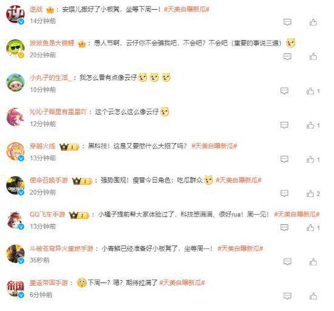This screenshot has width=334, height=311.
Task: Like the comment by 逆战
Action: [313, 22]
